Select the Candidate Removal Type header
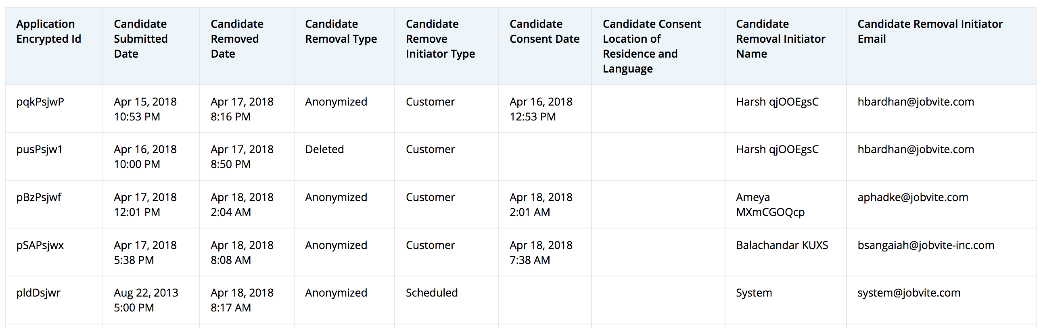Screen dimensions: 1041x328 point(341,31)
